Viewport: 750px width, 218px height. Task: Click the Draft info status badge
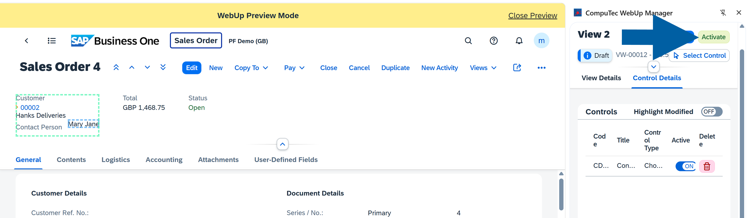click(595, 56)
